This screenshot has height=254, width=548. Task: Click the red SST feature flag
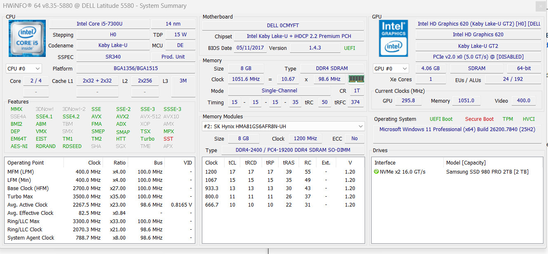168,139
